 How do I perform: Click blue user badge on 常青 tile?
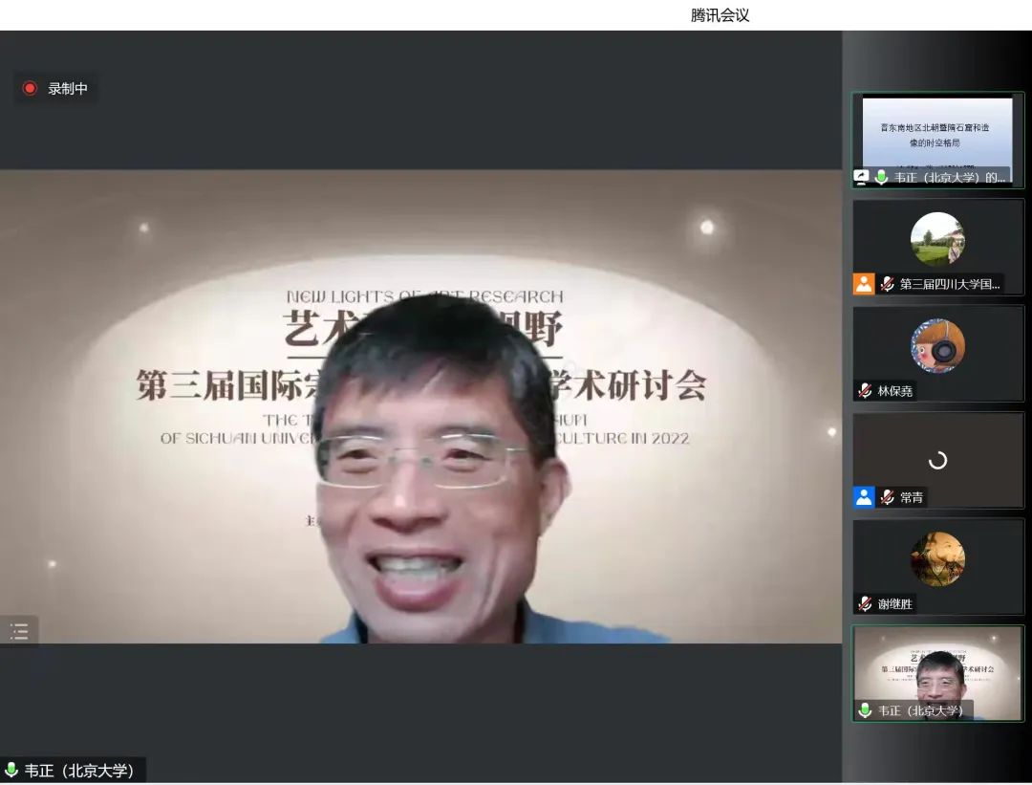[864, 497]
